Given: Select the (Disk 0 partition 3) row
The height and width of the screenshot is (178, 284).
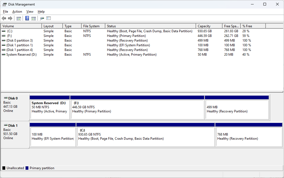Looking at the screenshot, I should pos(133,41).
